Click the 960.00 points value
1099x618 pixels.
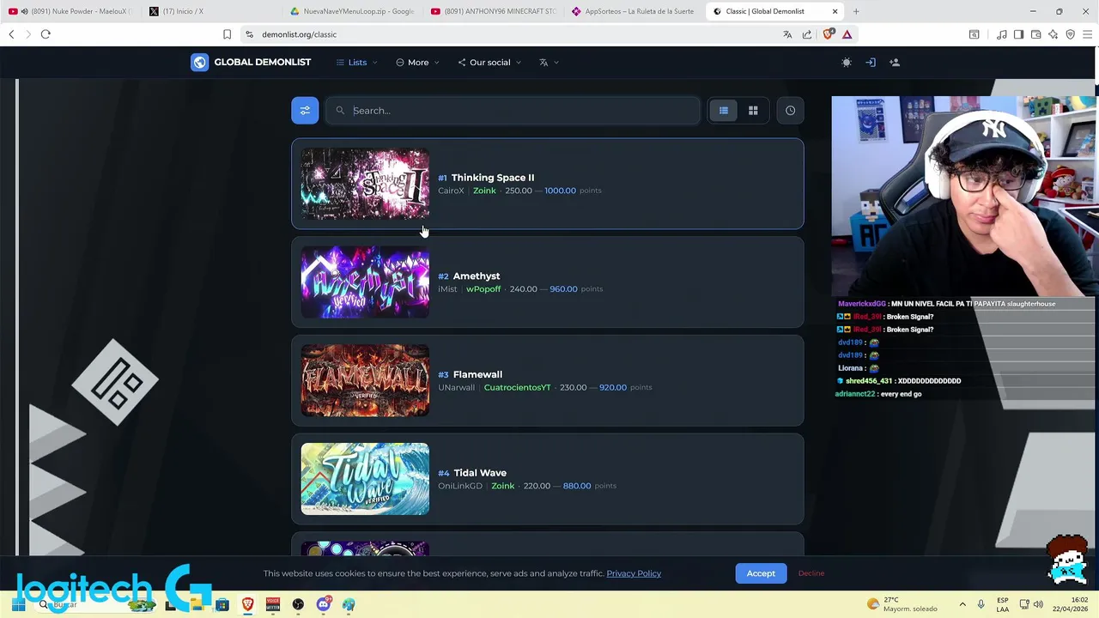point(563,289)
